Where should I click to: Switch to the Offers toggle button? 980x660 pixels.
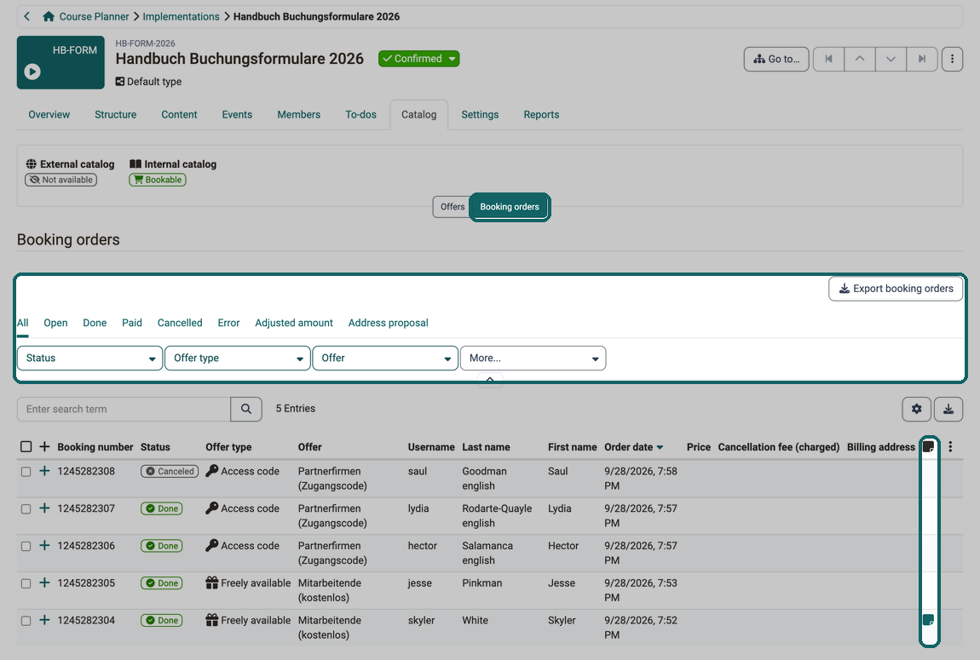pos(452,207)
